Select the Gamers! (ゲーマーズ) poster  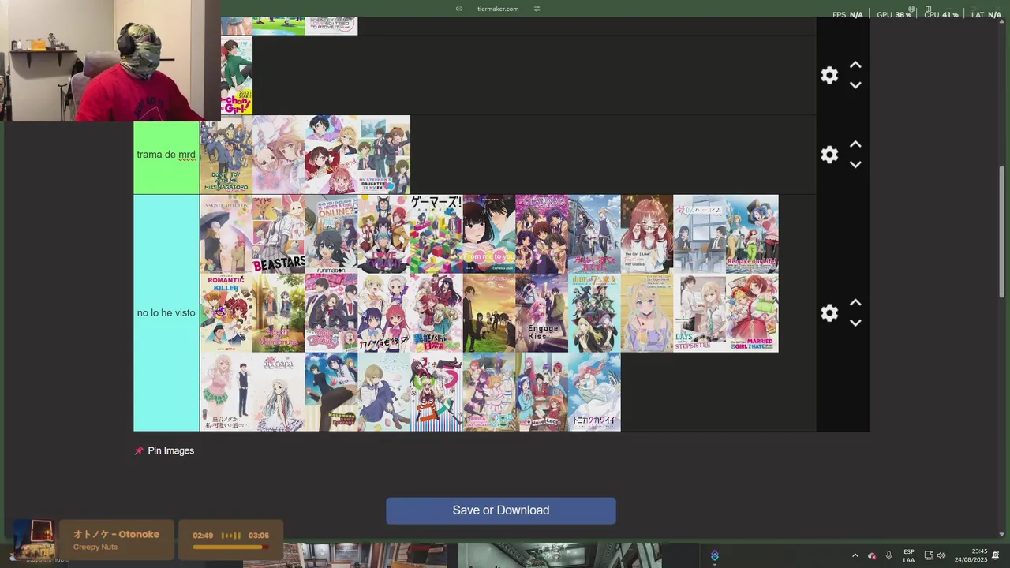click(436, 234)
